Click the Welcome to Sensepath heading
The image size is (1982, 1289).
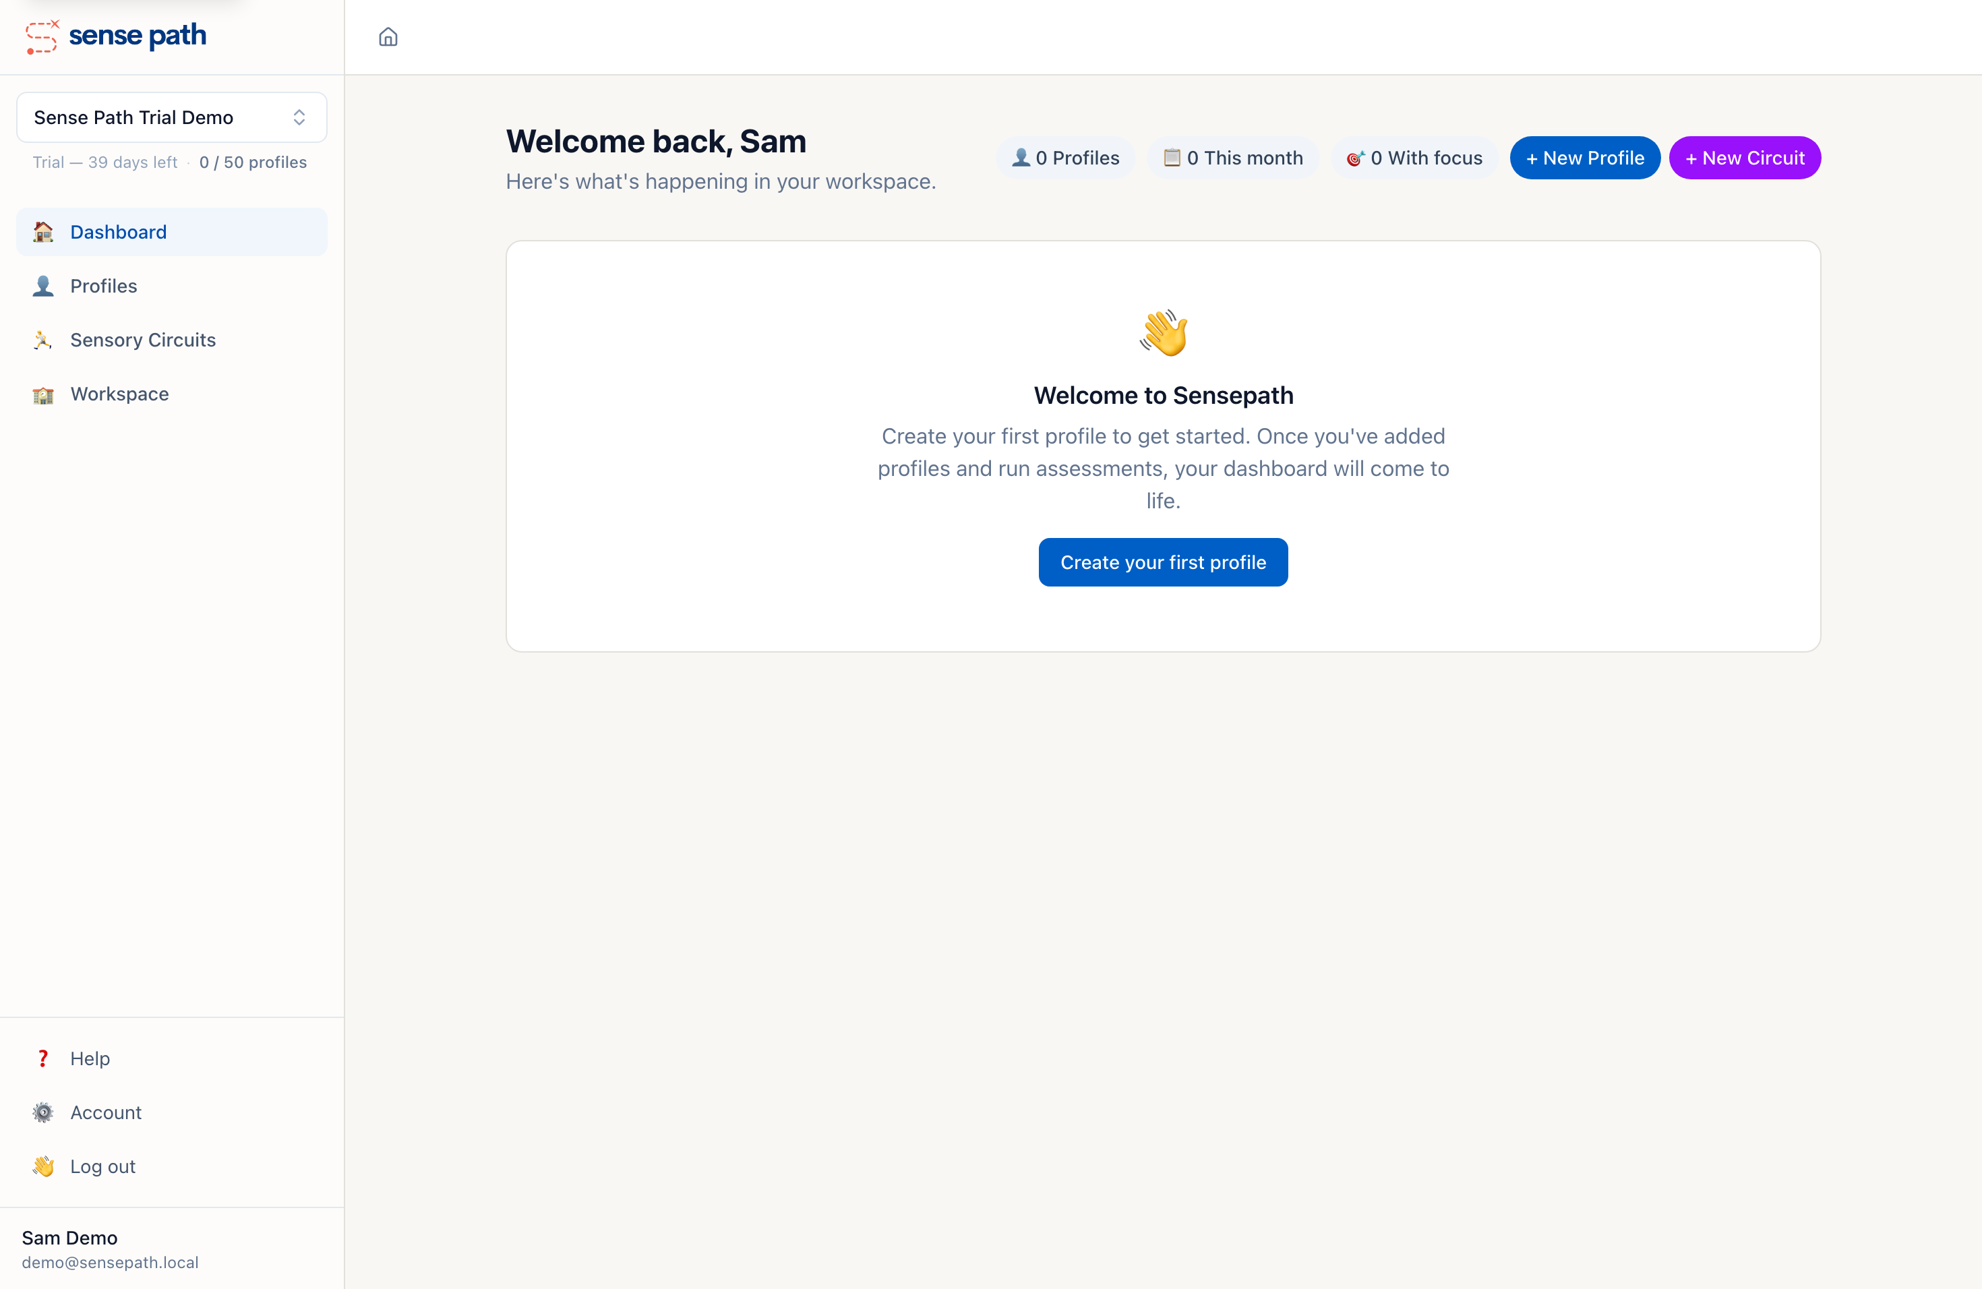[x=1164, y=394]
